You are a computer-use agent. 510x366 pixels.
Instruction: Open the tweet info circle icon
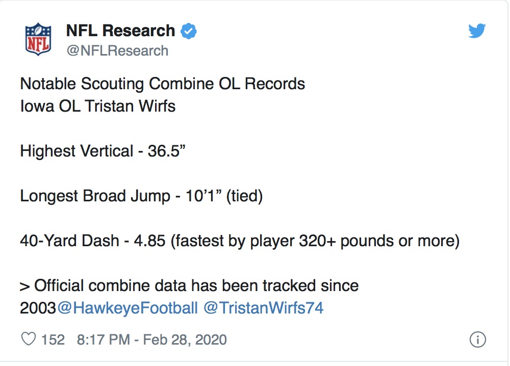coord(478,339)
